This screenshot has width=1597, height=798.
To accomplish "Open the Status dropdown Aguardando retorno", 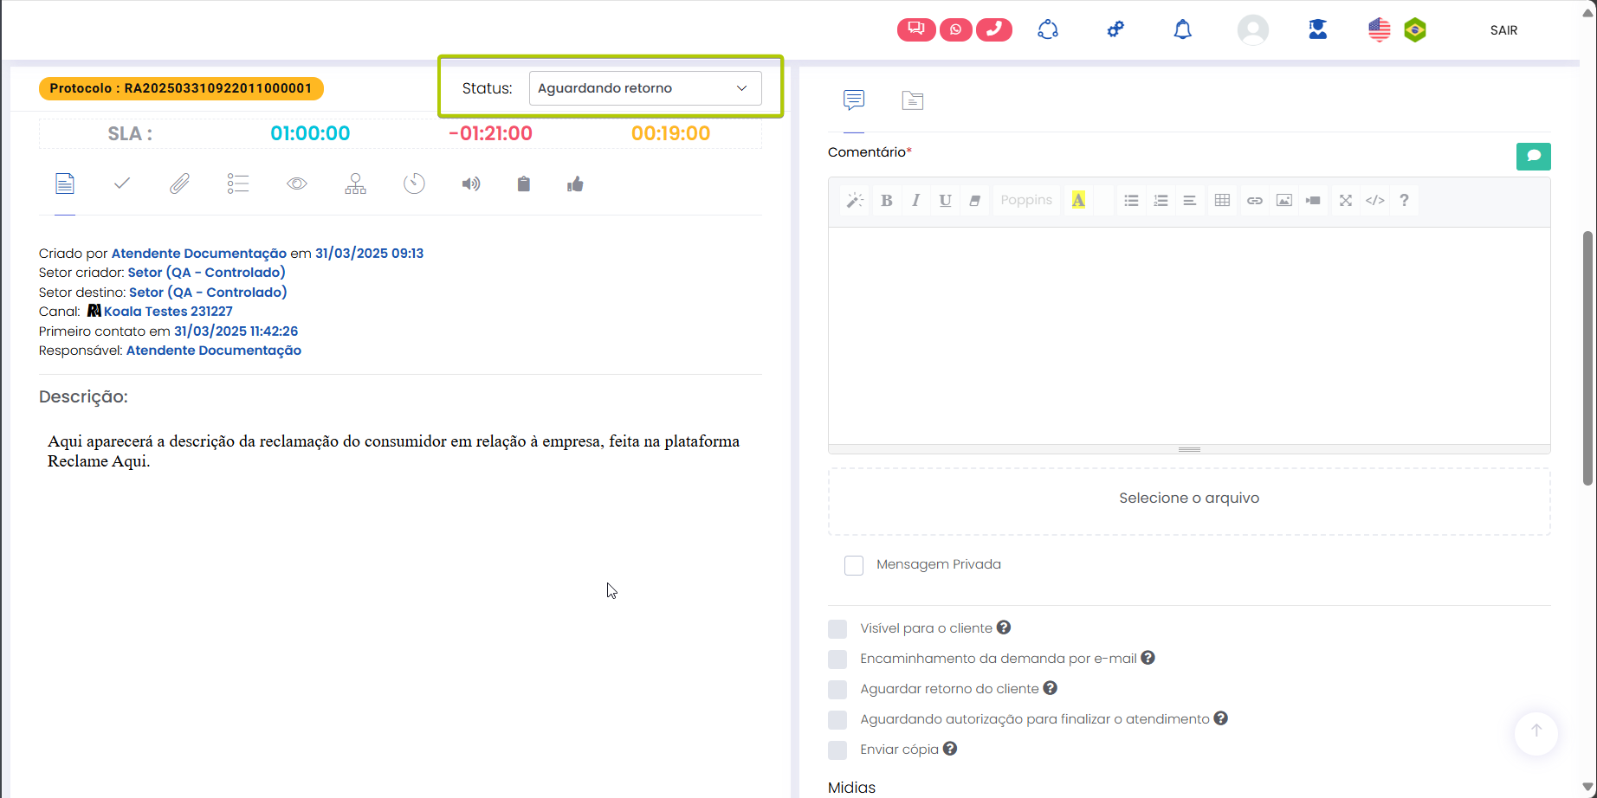I will point(644,88).
